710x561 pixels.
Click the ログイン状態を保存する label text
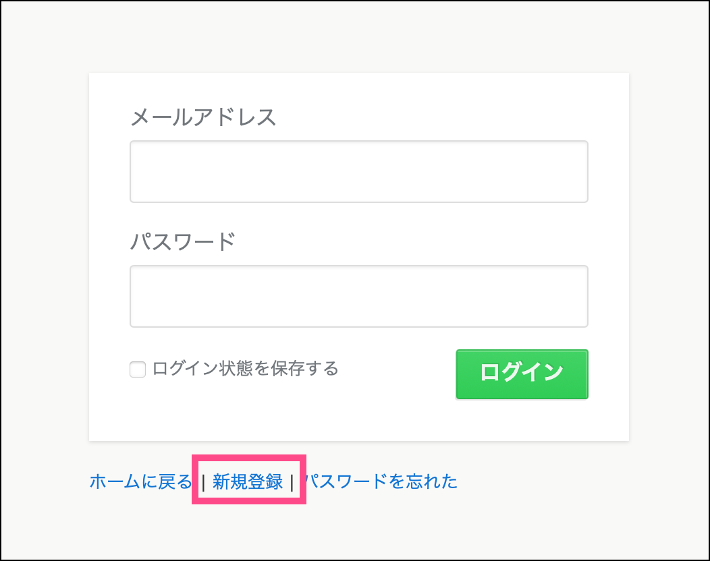245,369
